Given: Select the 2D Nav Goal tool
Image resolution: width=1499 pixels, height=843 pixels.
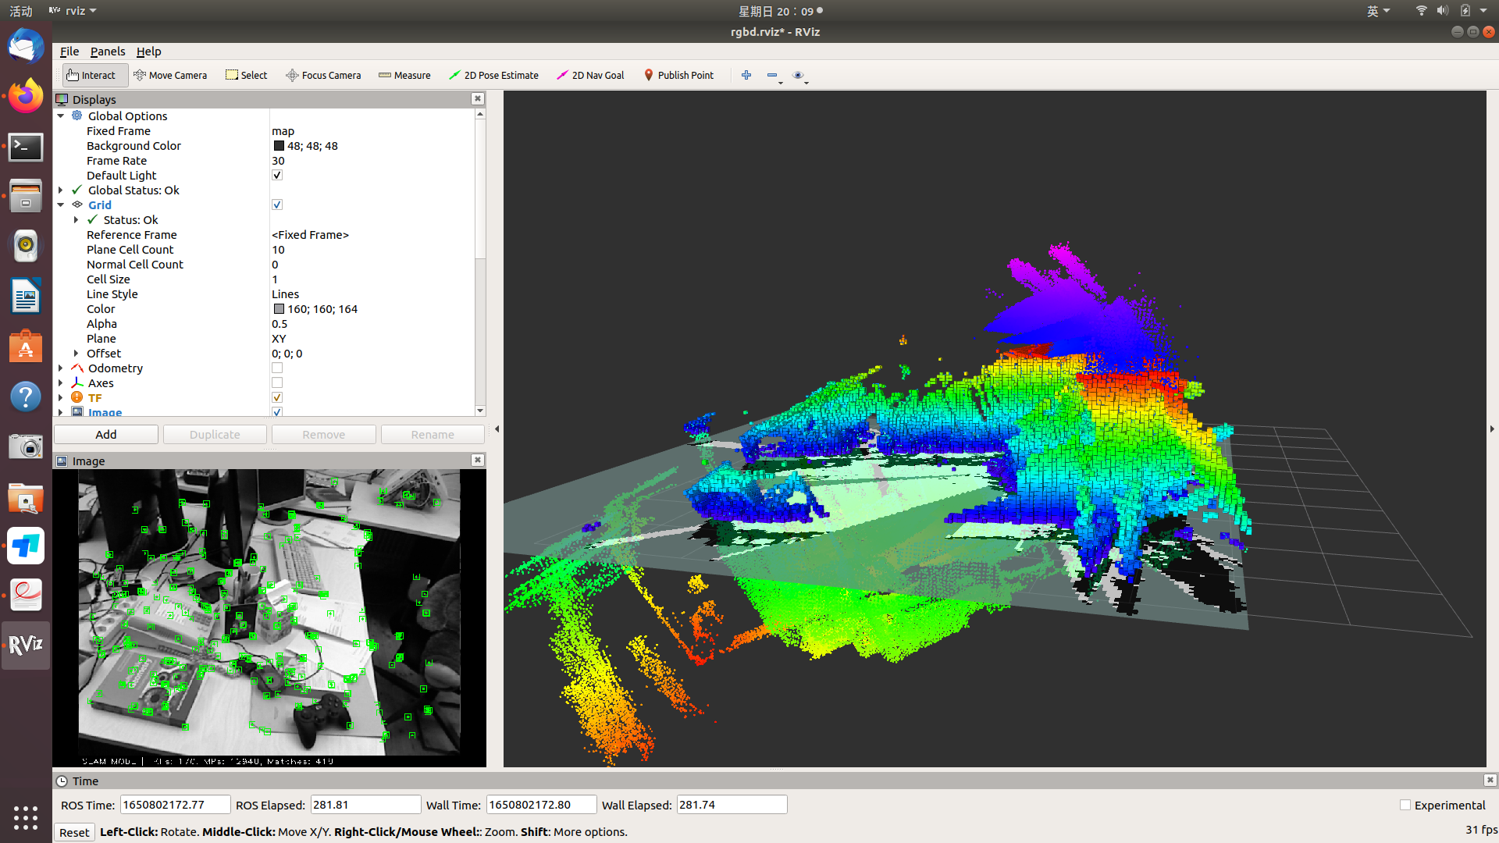Looking at the screenshot, I should (x=590, y=75).
